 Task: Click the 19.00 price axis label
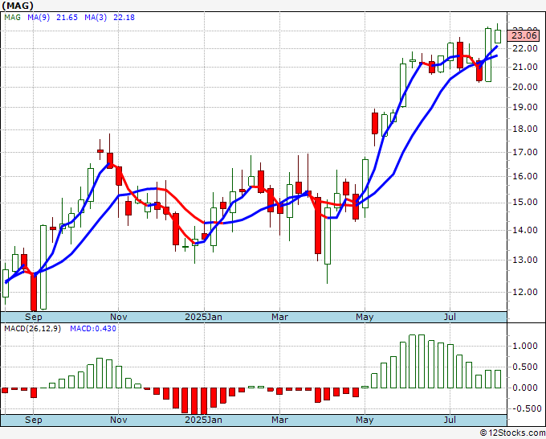pyautogui.click(x=525, y=108)
